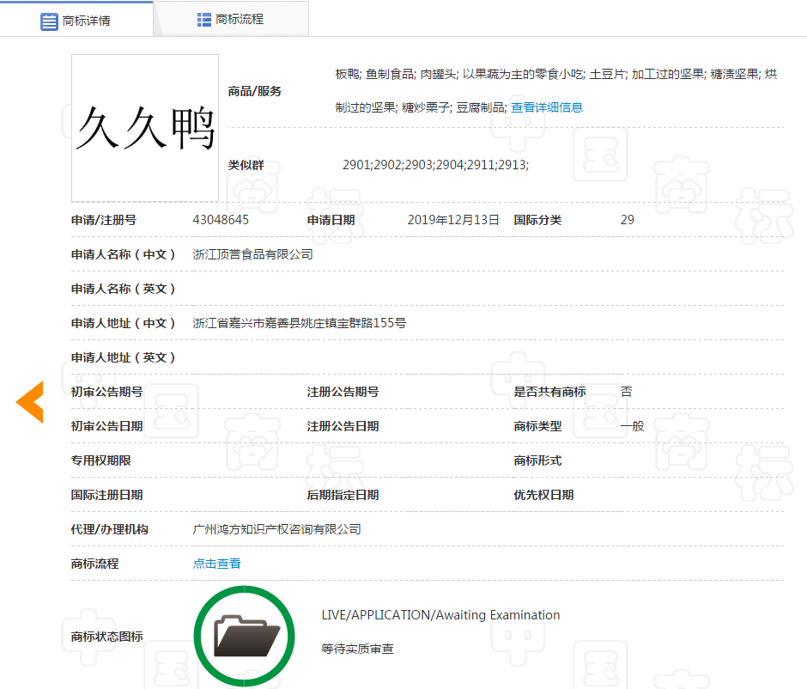
Task: Click international class value 29
Action: (x=626, y=219)
